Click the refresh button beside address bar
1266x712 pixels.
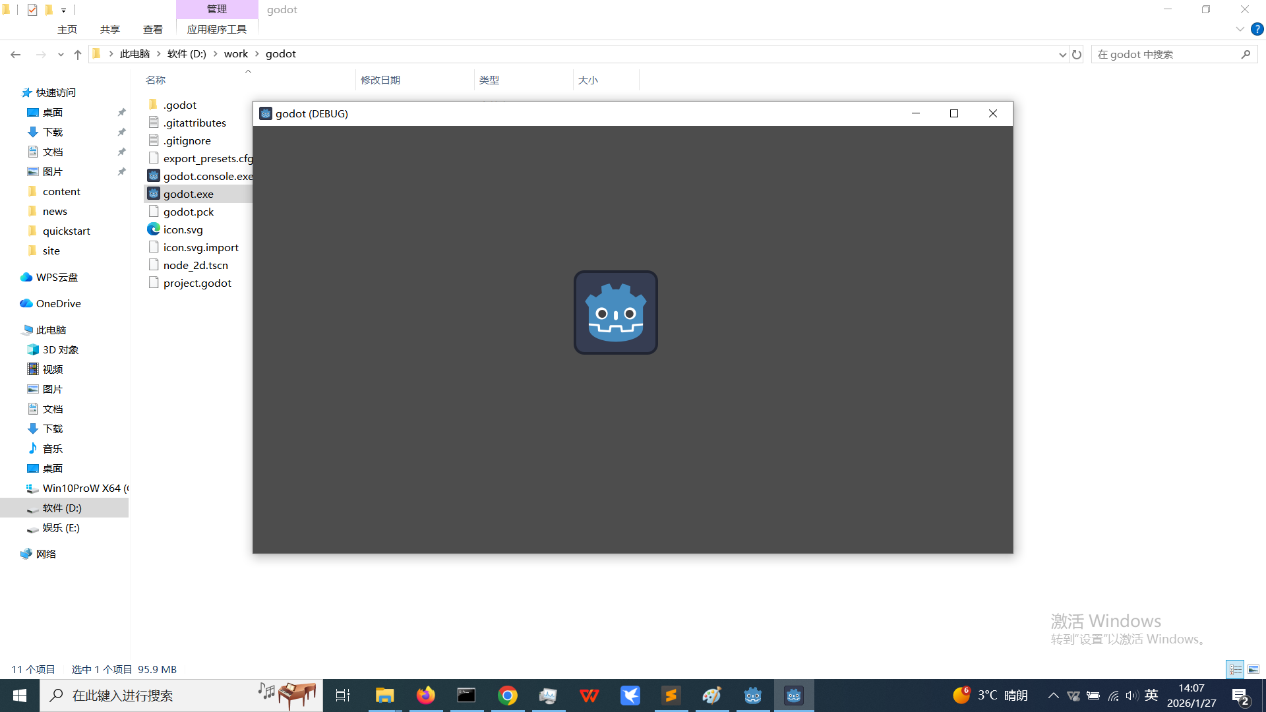point(1077,54)
